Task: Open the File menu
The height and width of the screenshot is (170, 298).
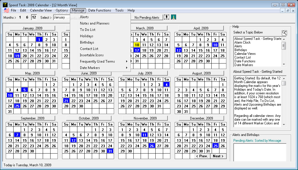Action: 13,10
